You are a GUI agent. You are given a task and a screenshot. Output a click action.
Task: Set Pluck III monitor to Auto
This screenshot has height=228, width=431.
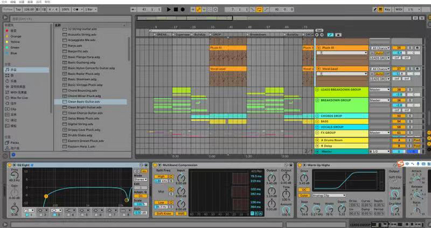point(379,53)
